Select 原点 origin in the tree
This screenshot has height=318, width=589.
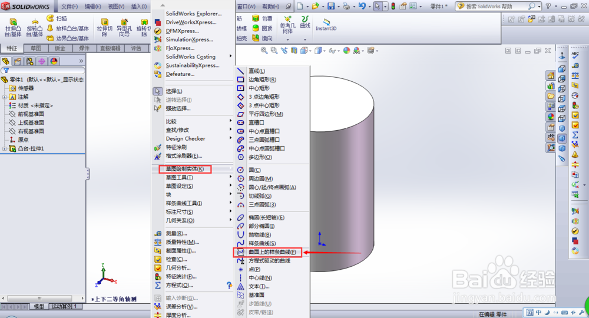point(24,140)
